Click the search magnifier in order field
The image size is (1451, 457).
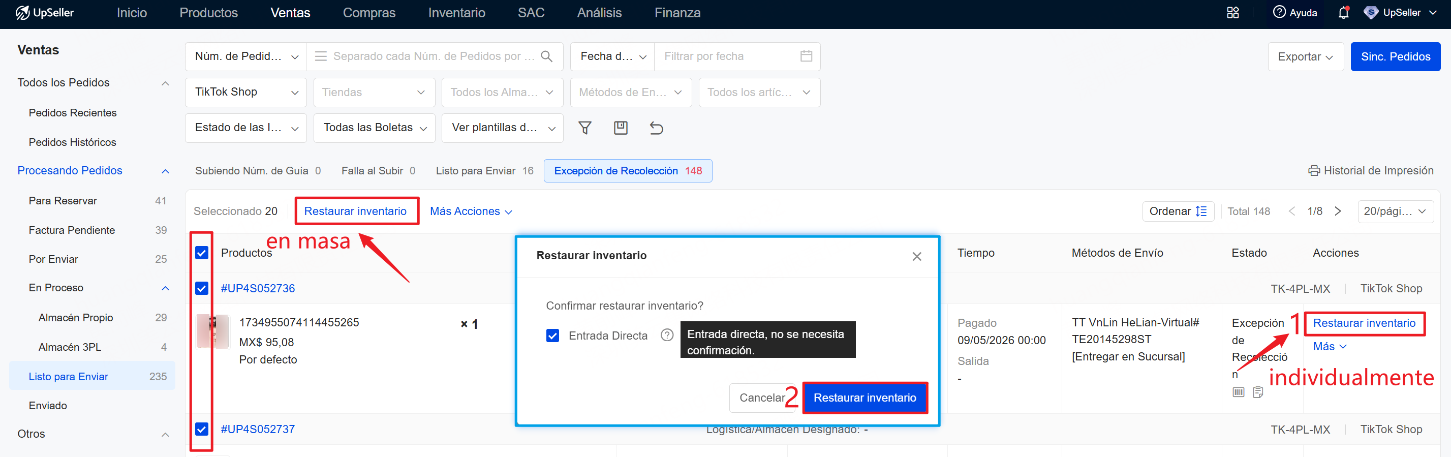coord(546,56)
